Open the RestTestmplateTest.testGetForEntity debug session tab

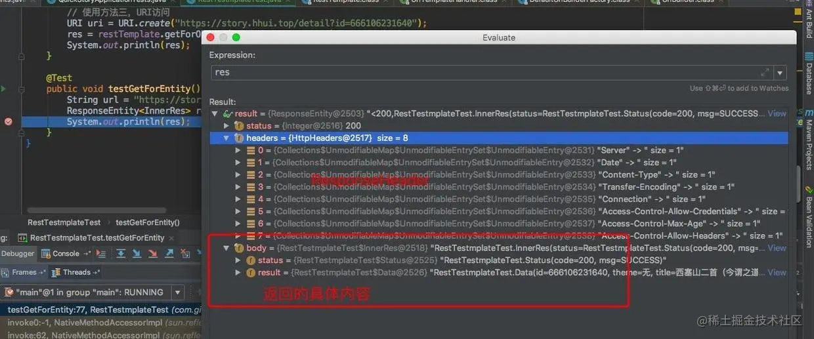97,238
